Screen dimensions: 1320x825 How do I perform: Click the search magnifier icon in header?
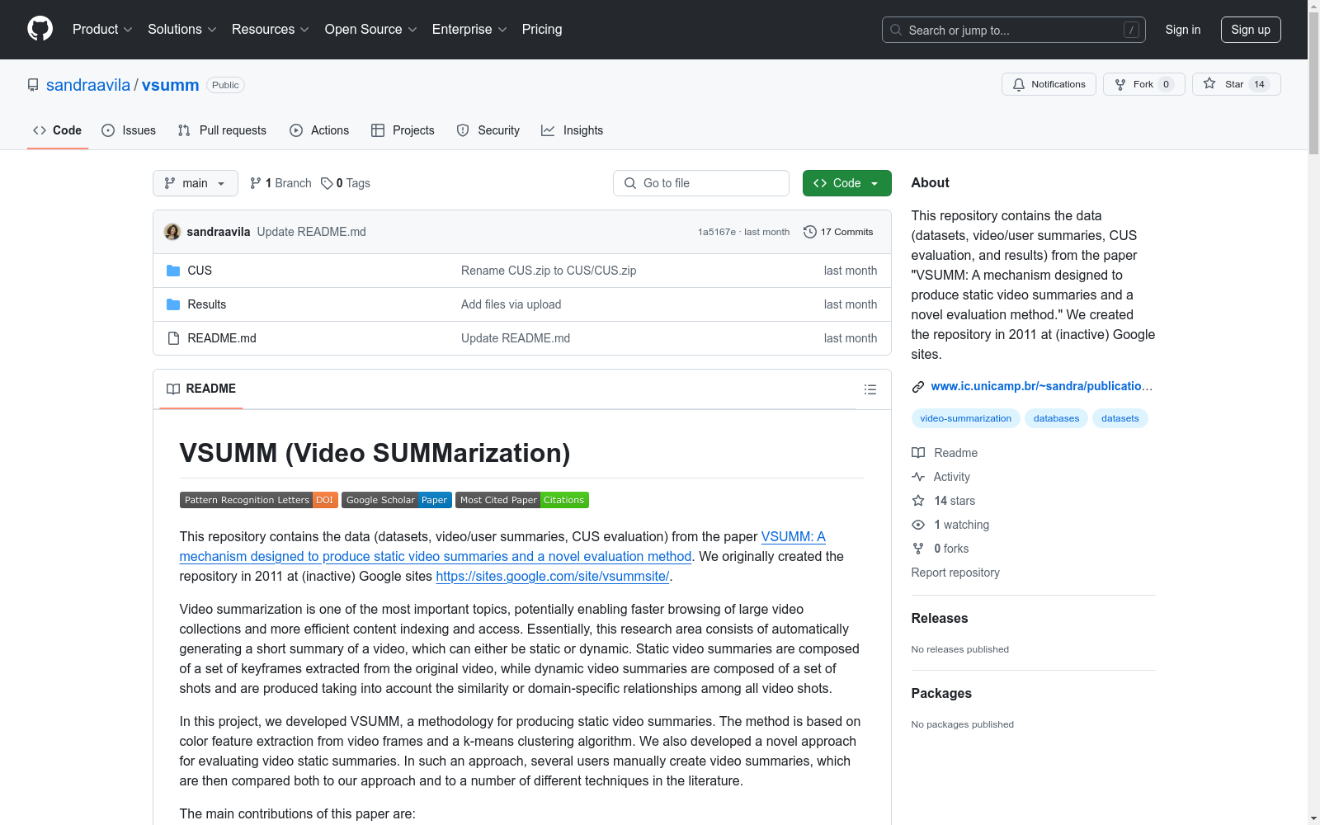tap(896, 30)
